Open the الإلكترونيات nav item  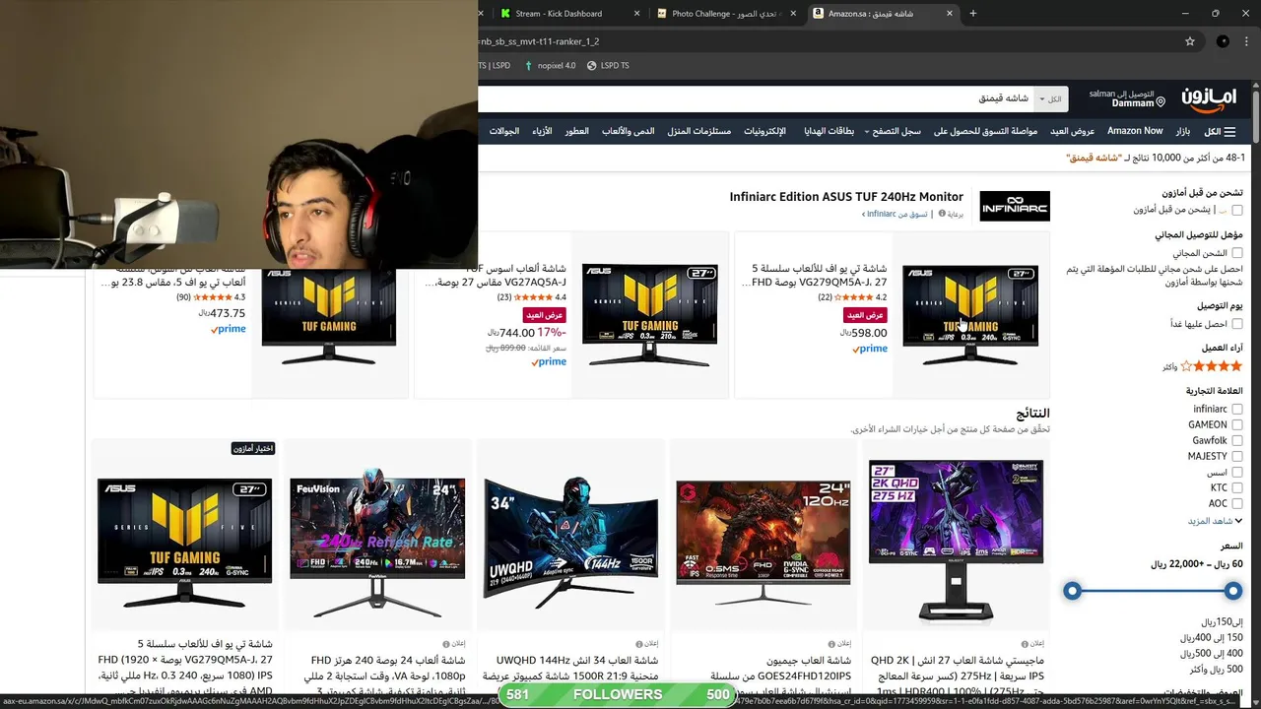coord(764,131)
